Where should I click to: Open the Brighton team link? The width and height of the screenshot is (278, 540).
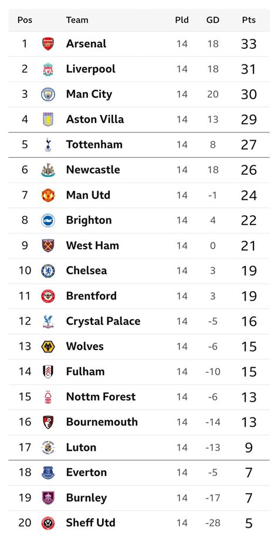[x=89, y=220]
